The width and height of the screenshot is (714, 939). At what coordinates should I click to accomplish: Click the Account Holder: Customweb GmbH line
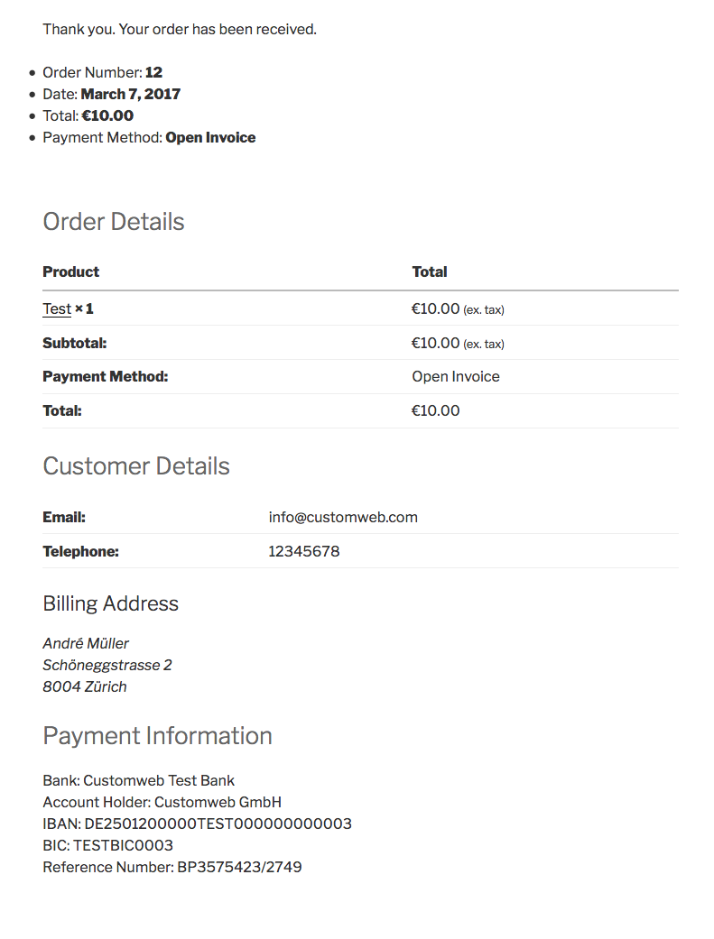tap(162, 802)
